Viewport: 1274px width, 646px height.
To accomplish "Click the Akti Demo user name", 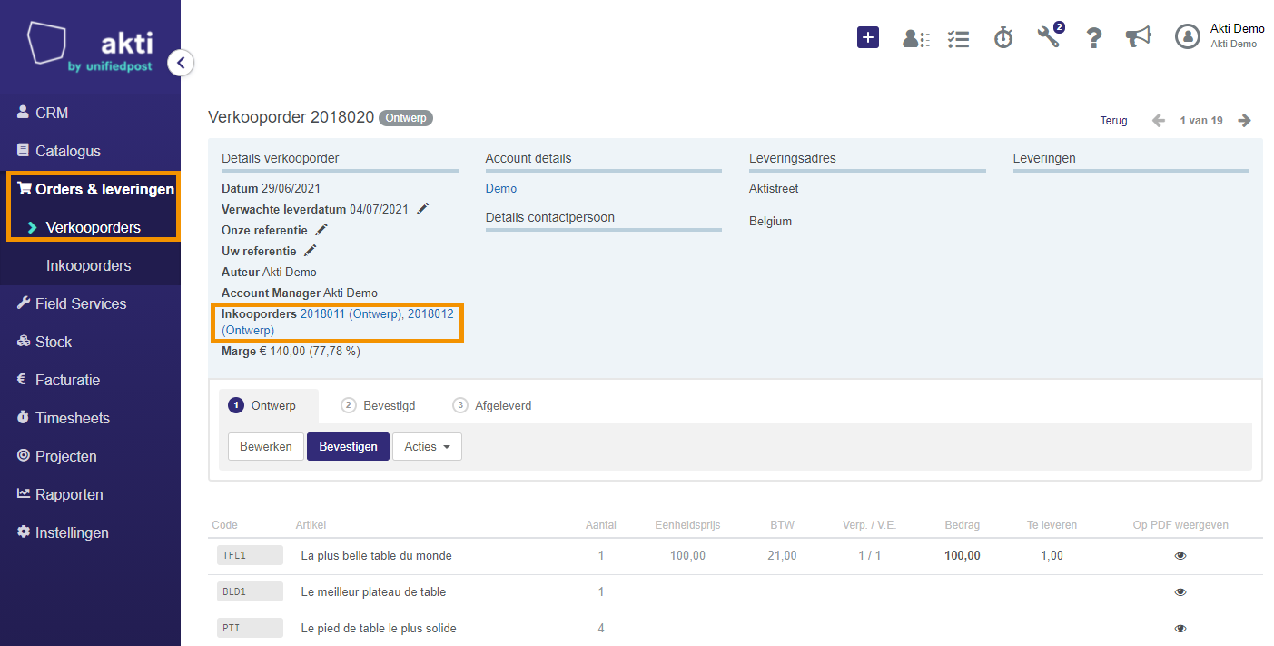I will [1238, 29].
